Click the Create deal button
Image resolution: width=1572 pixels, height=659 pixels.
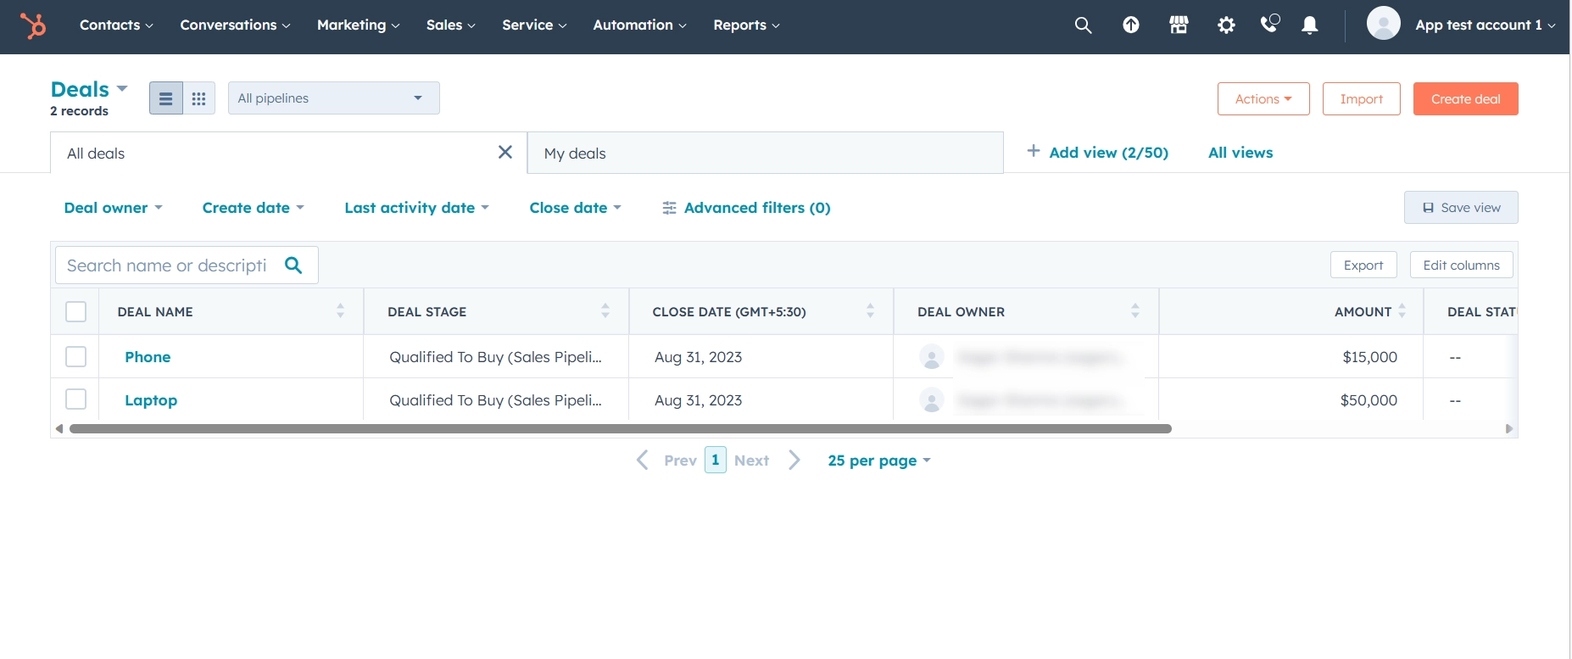pyautogui.click(x=1465, y=99)
